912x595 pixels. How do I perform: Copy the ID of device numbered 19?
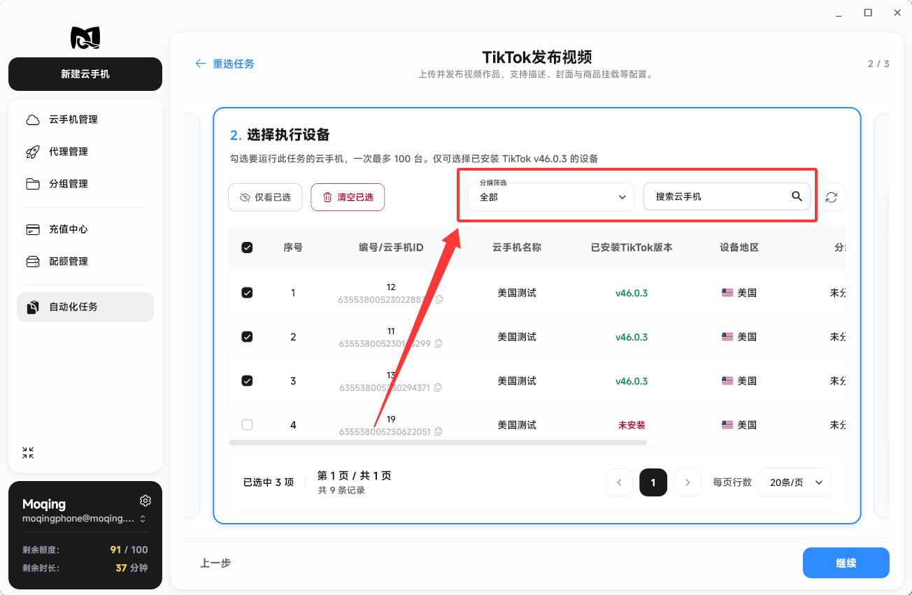(439, 431)
